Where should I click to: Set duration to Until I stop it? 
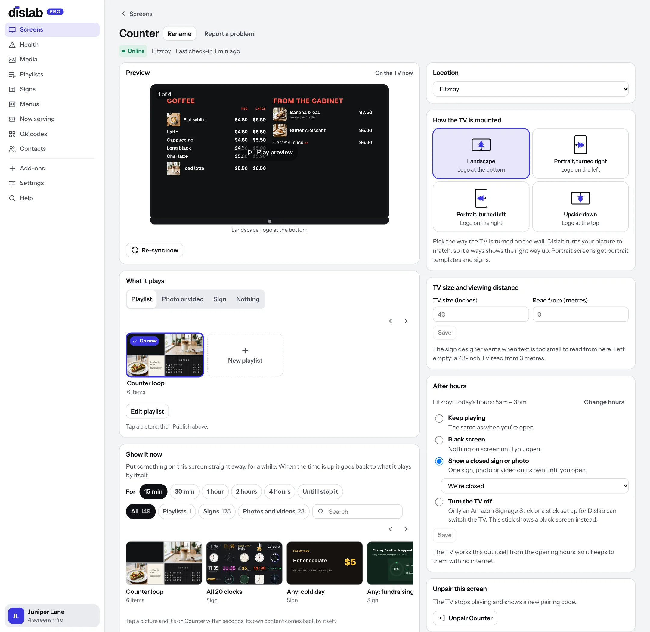[320, 491]
